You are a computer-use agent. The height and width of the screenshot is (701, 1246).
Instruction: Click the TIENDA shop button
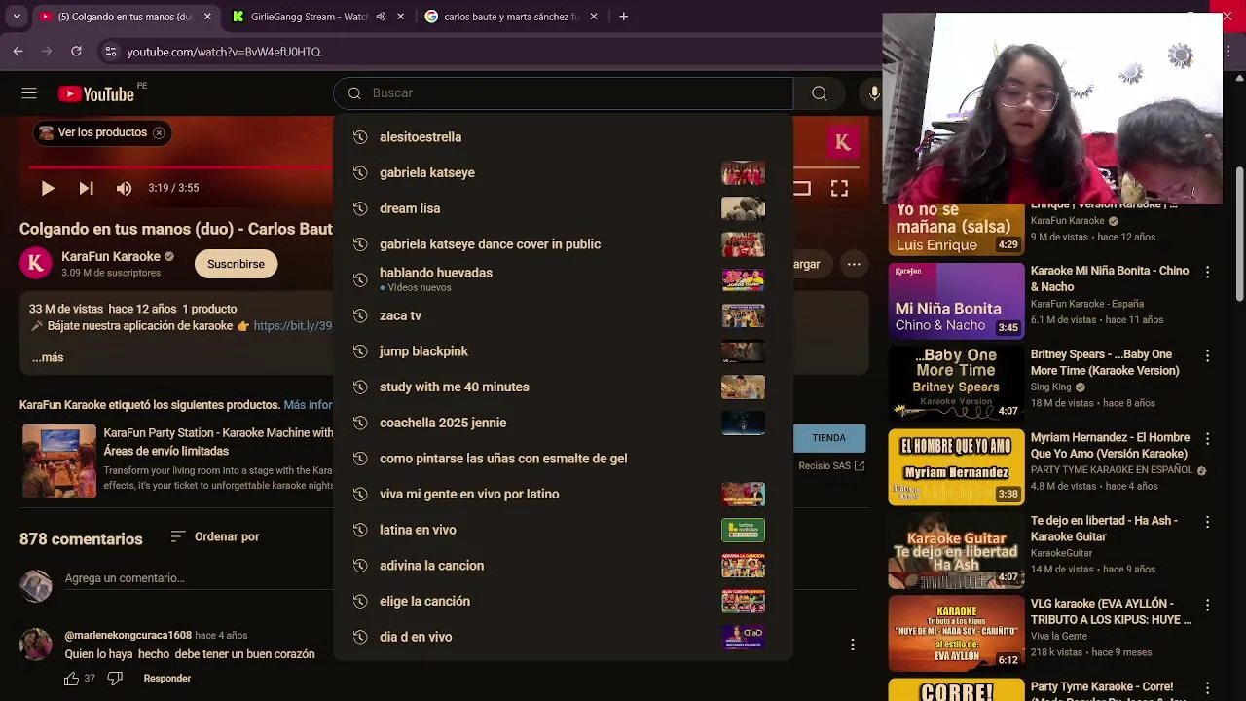tap(829, 438)
